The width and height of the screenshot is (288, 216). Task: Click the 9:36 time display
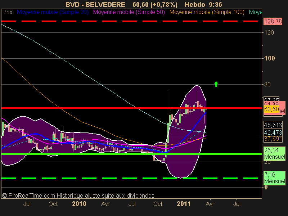(x=215, y=4)
